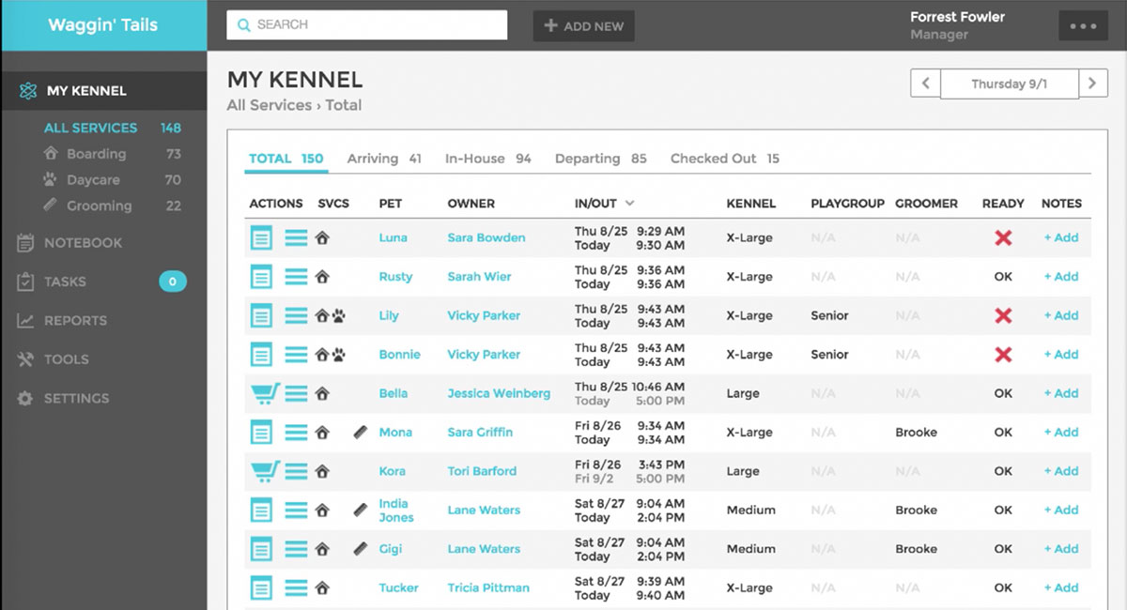This screenshot has height=610, width=1127.
Task: Open the hamburger menu icon in Rusty's row
Action: [x=296, y=278]
